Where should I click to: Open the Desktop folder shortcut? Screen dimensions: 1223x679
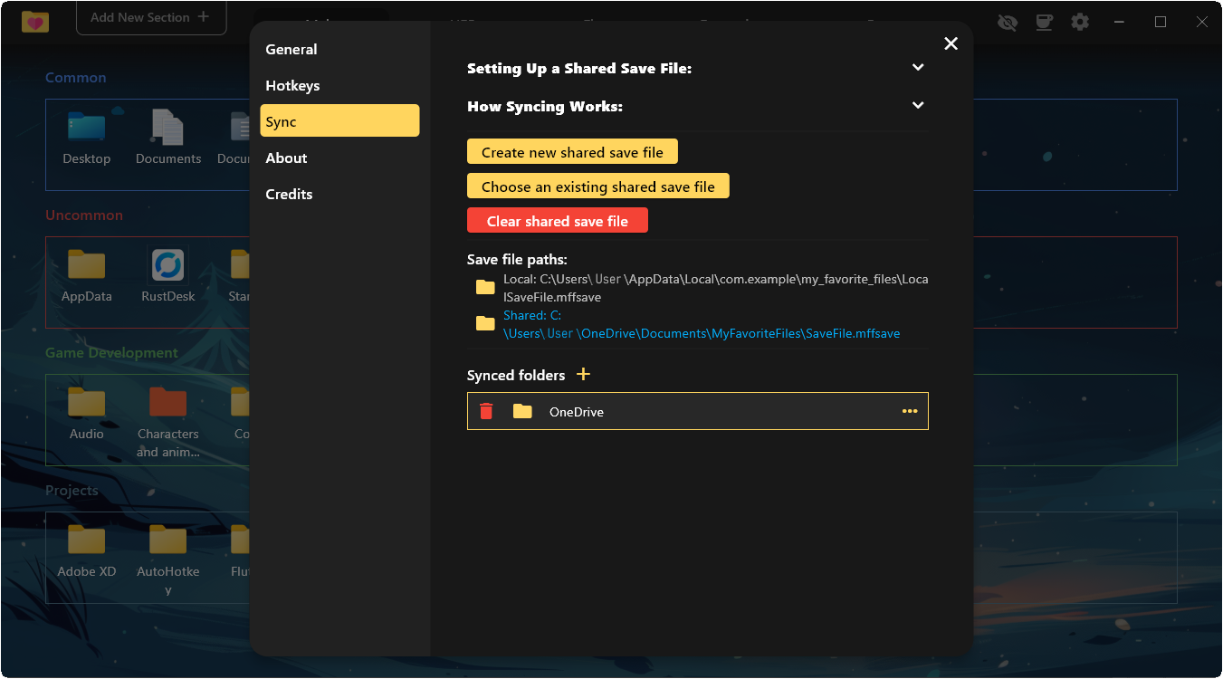[87, 136]
